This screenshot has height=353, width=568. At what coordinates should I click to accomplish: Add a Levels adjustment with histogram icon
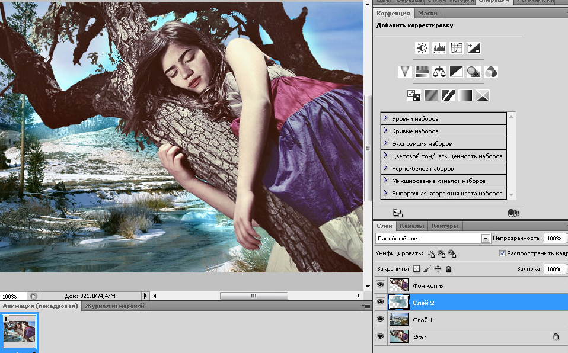[x=439, y=48]
